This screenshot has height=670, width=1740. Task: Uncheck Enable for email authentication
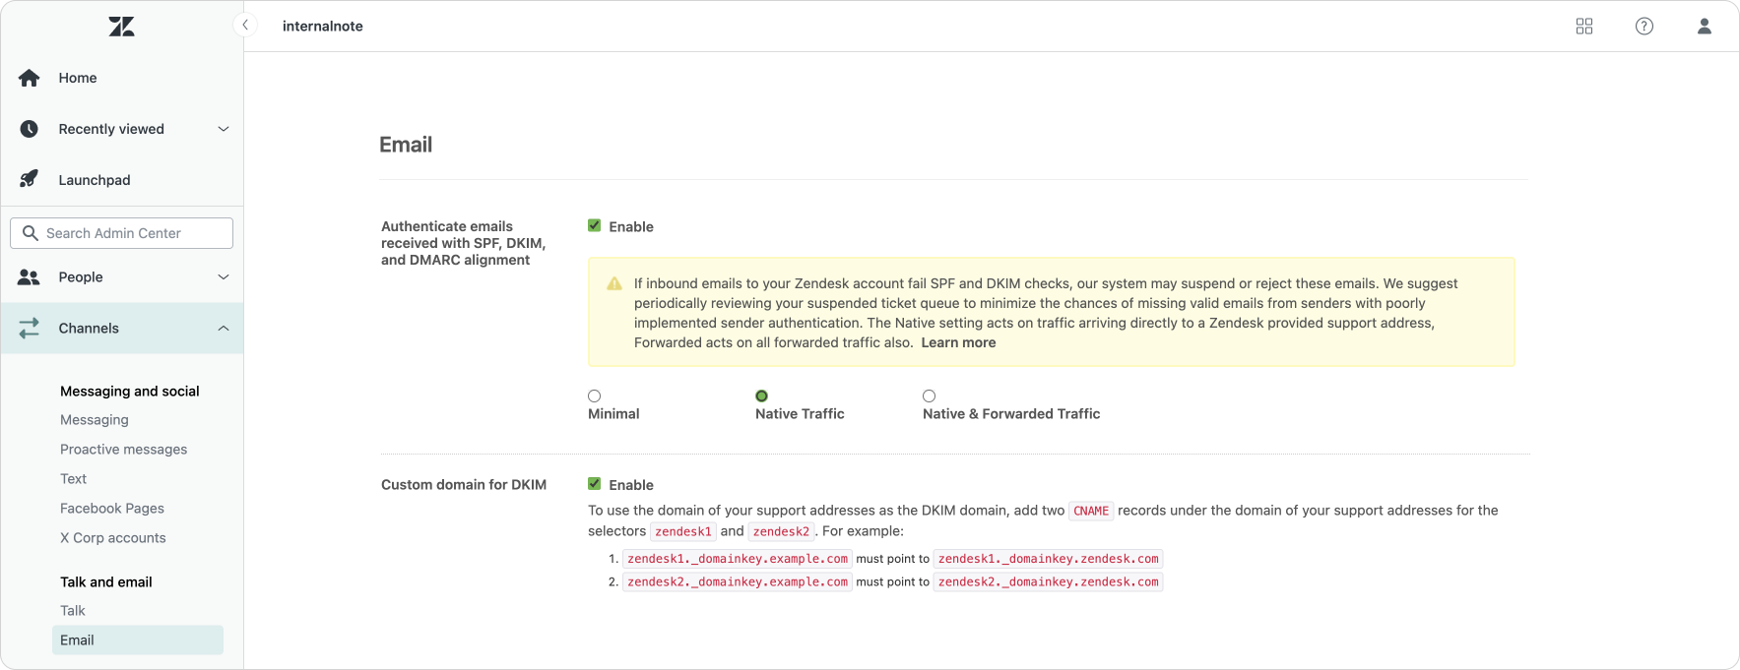594,226
